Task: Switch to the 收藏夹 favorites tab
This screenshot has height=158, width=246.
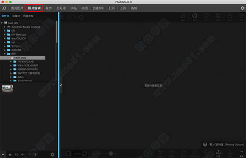Action: pyautogui.click(x=16, y=16)
